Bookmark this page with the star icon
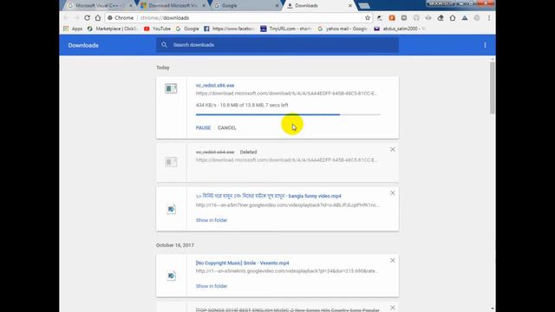The height and width of the screenshot is (312, 555). [x=368, y=17]
